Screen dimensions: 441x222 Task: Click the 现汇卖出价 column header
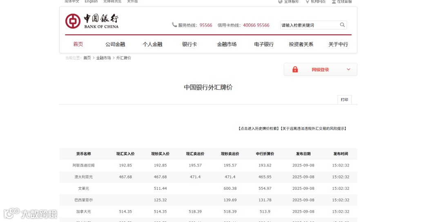[x=195, y=154]
